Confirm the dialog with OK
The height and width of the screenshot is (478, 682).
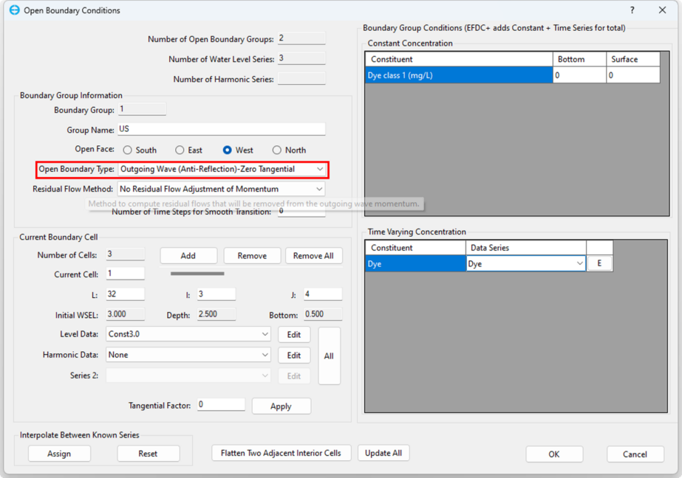coord(553,454)
